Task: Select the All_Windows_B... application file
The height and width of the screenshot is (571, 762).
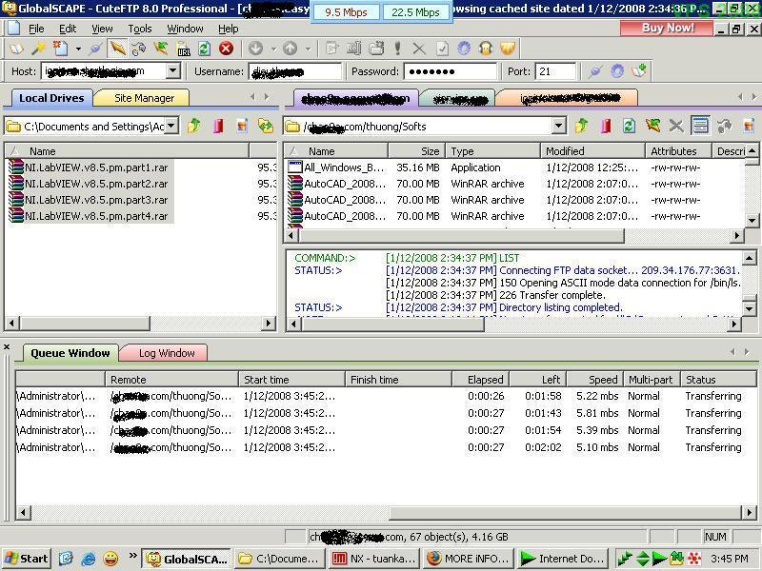Action: click(x=337, y=167)
